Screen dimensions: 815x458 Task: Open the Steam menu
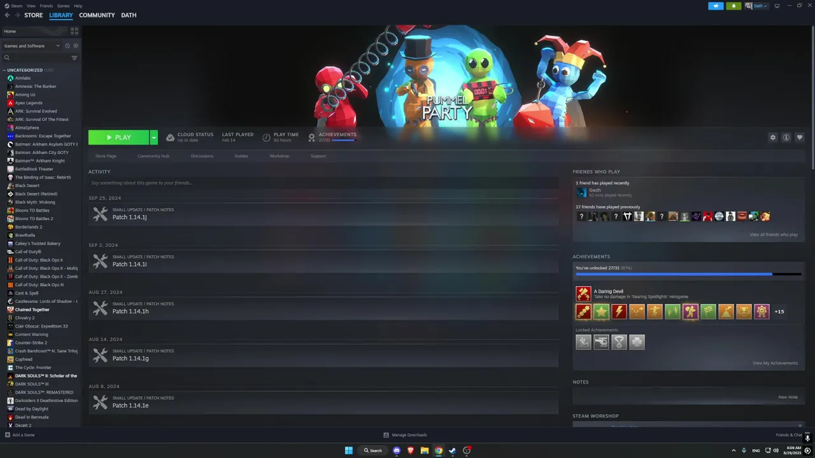click(x=17, y=6)
